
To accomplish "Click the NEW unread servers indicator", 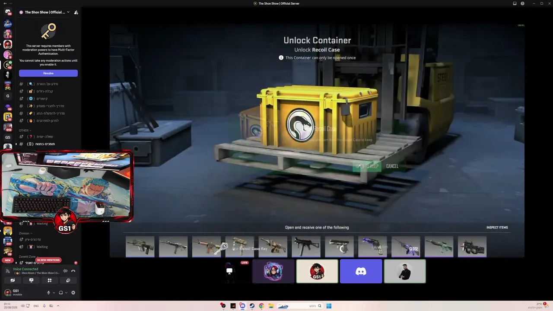I will [7, 260].
